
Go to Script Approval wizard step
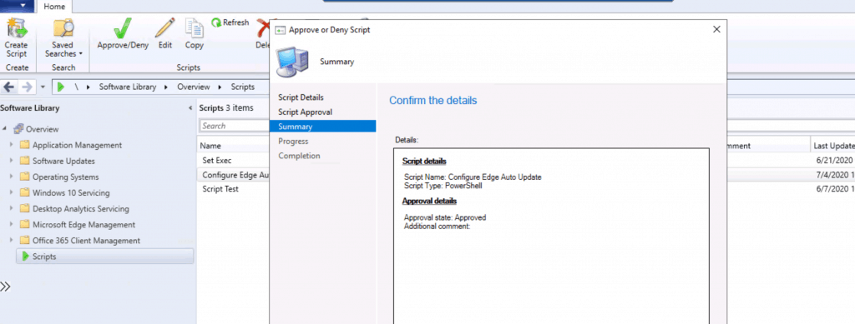[x=305, y=112]
